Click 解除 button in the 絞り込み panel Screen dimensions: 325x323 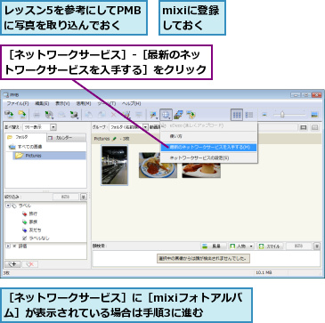pos(66,197)
